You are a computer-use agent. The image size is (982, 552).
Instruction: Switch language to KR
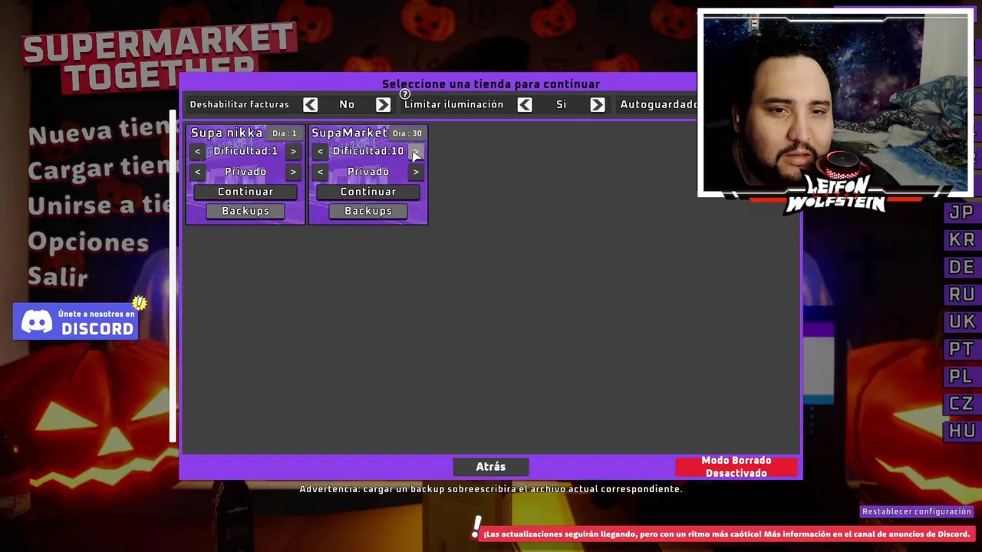click(x=961, y=240)
